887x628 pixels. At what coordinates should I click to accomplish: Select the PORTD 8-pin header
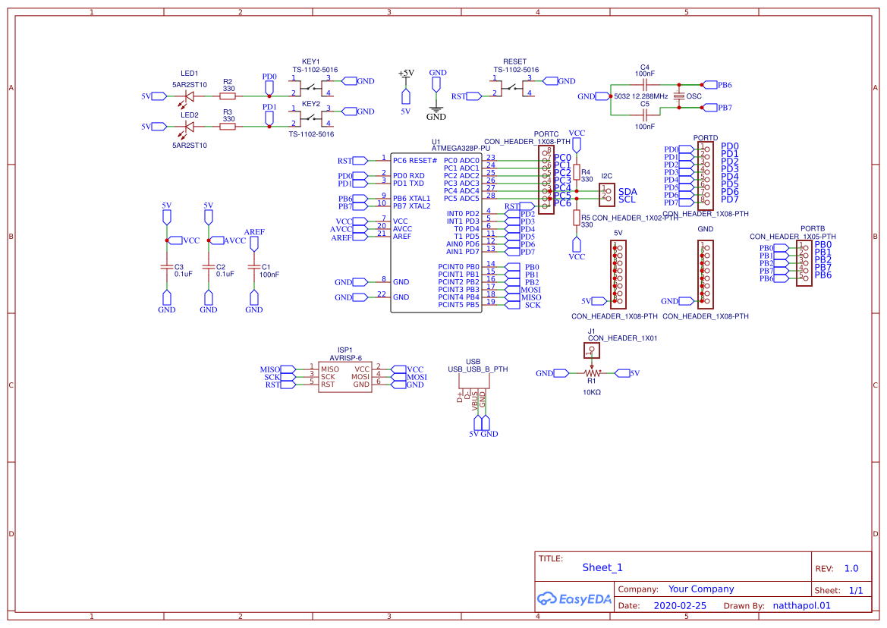706,176
